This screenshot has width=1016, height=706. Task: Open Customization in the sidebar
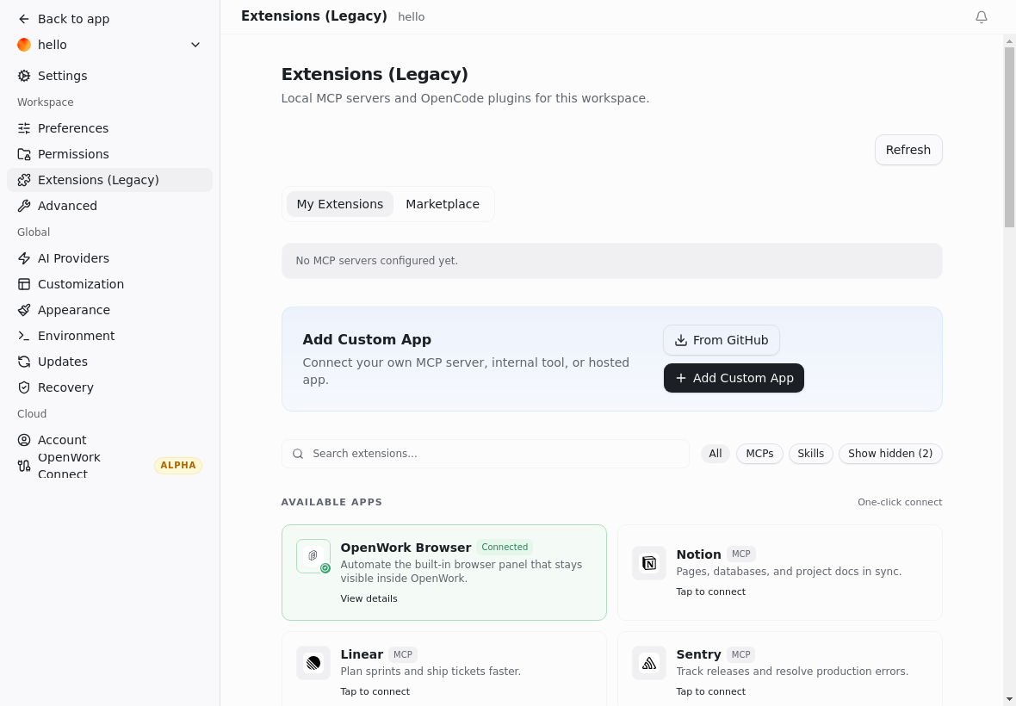pyautogui.click(x=109, y=284)
